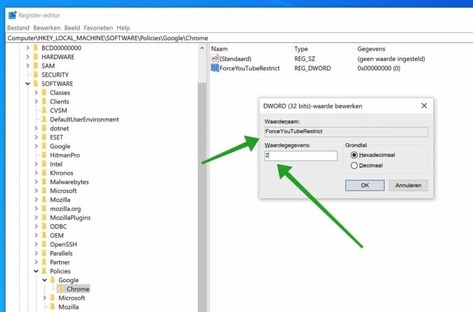Click the Register-editor app icon in title bar
The image size is (473, 312).
(13, 15)
